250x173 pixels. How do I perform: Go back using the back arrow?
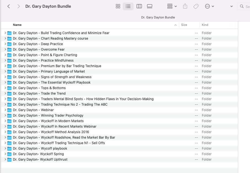9,6
